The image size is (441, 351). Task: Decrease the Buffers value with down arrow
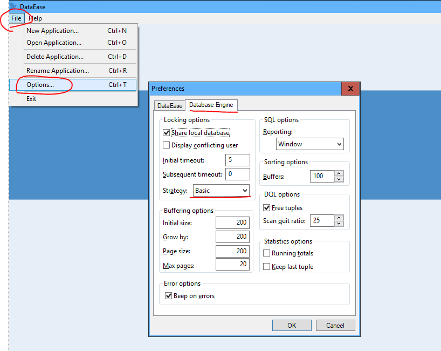(x=339, y=179)
